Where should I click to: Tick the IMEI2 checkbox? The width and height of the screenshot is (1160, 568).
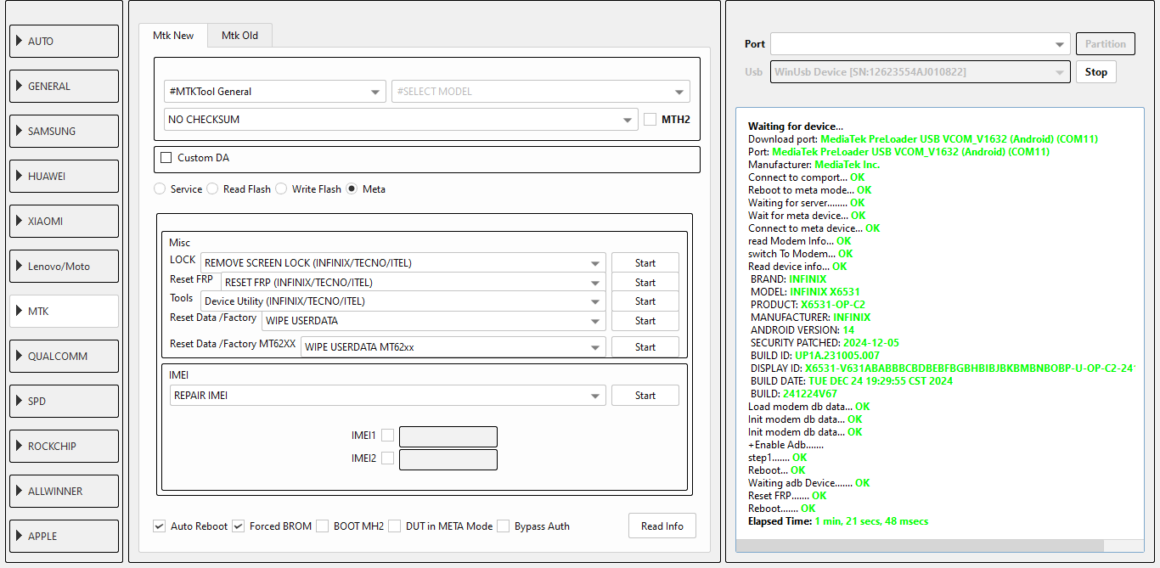387,458
